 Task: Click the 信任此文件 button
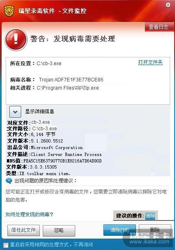(24, 230)
